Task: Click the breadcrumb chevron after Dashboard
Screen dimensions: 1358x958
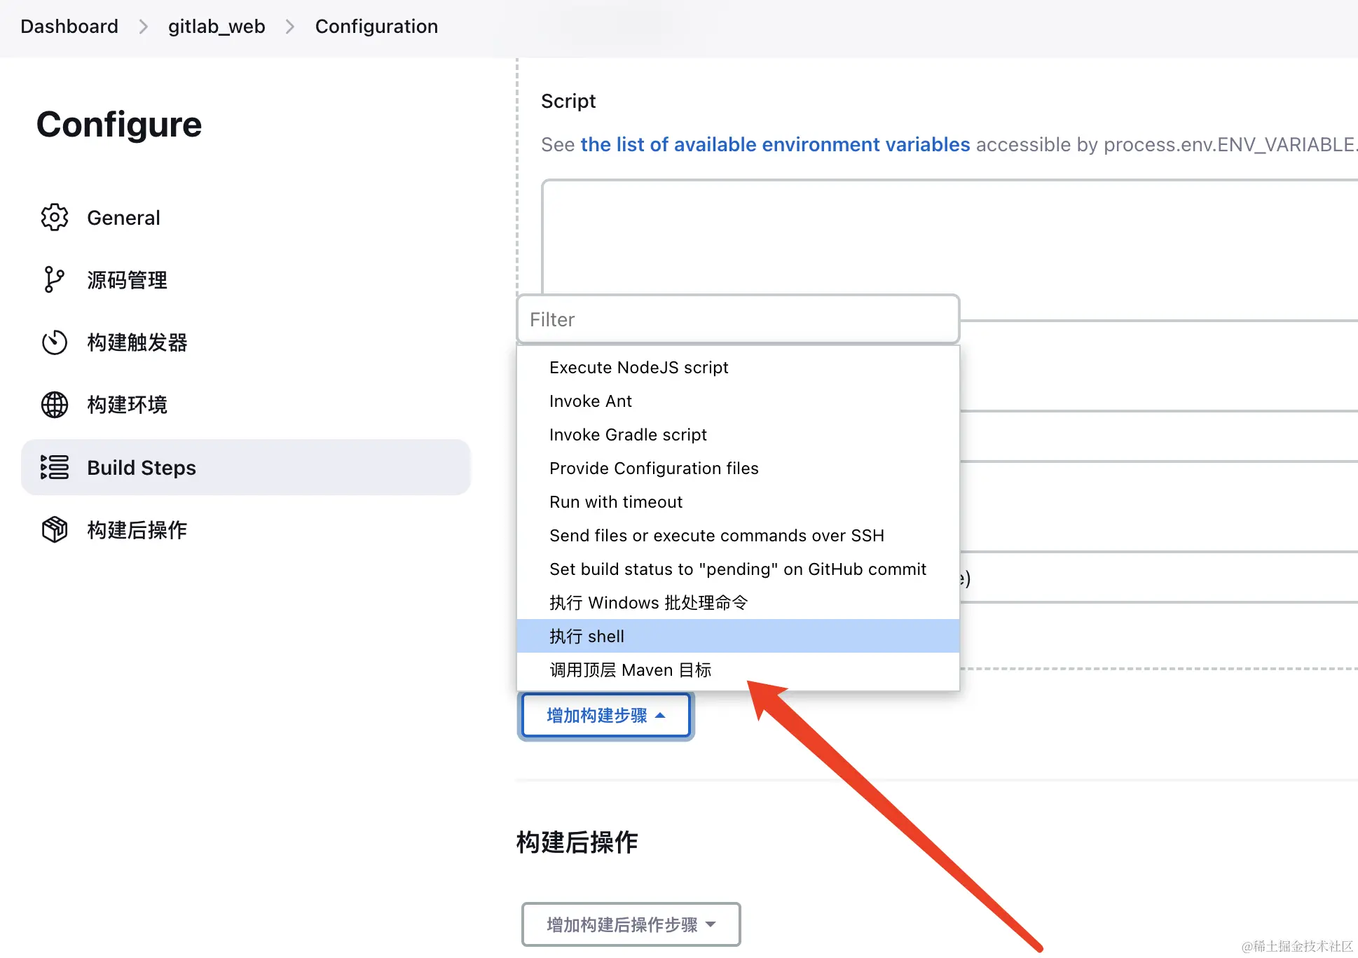Action: coord(144,27)
